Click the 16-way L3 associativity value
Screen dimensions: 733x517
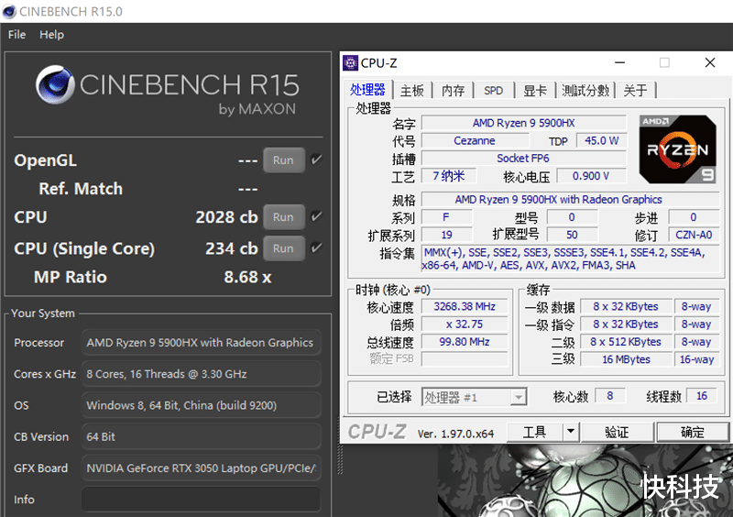[x=696, y=359]
